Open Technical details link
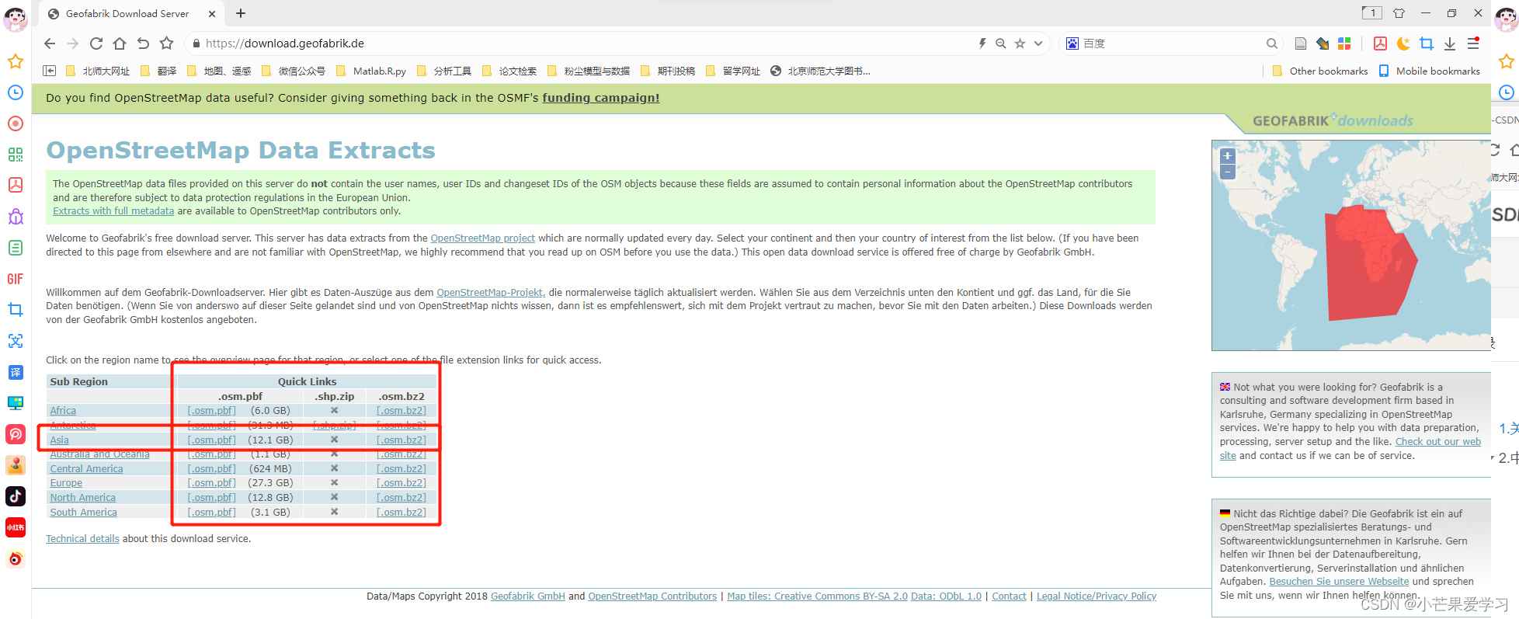Image resolution: width=1519 pixels, height=619 pixels. pos(82,539)
